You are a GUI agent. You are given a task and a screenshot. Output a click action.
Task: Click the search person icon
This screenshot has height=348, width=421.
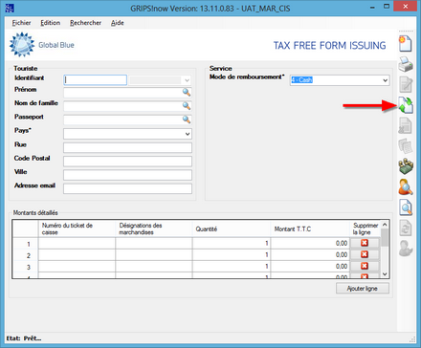coord(406,187)
